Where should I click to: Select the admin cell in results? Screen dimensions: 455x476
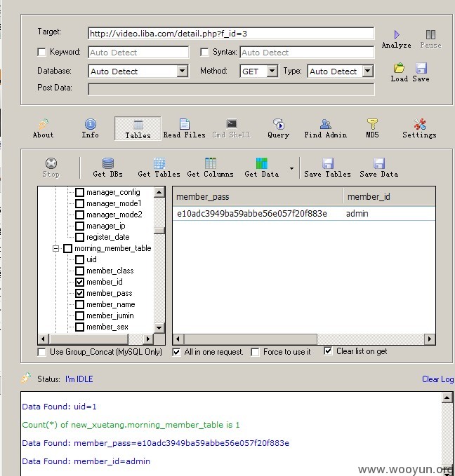[x=357, y=214]
